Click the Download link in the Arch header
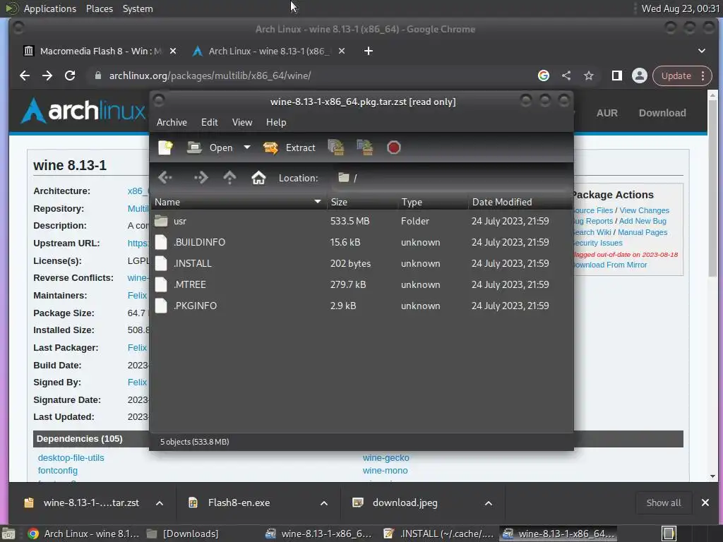Screen dimensions: 723x542 [x=662, y=113]
